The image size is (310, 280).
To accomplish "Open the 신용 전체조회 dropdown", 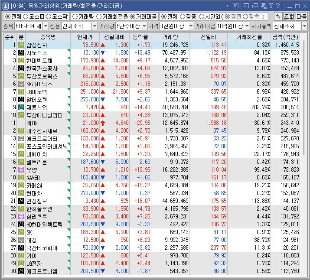I will pyautogui.click(x=95, y=26).
